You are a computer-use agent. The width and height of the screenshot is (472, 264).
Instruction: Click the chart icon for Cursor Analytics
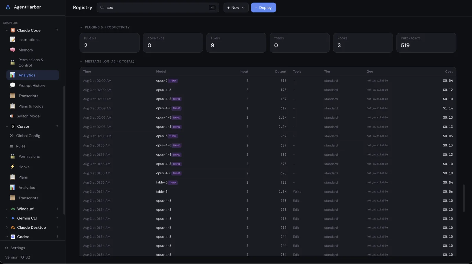pos(13,187)
